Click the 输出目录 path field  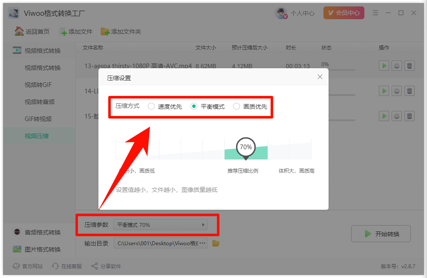pos(160,243)
